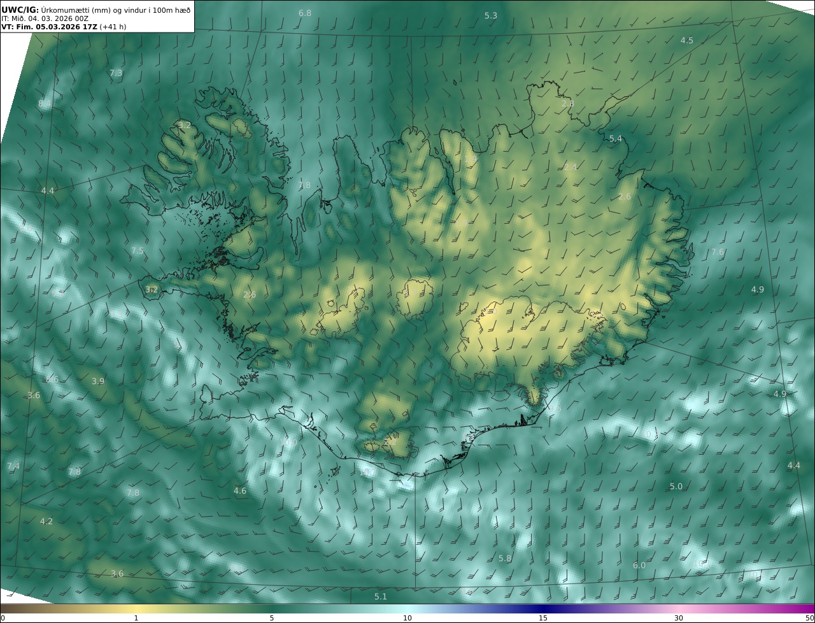Image resolution: width=815 pixels, height=623 pixels.
Task: Click the 6.8 value label on the map
Action: [305, 13]
